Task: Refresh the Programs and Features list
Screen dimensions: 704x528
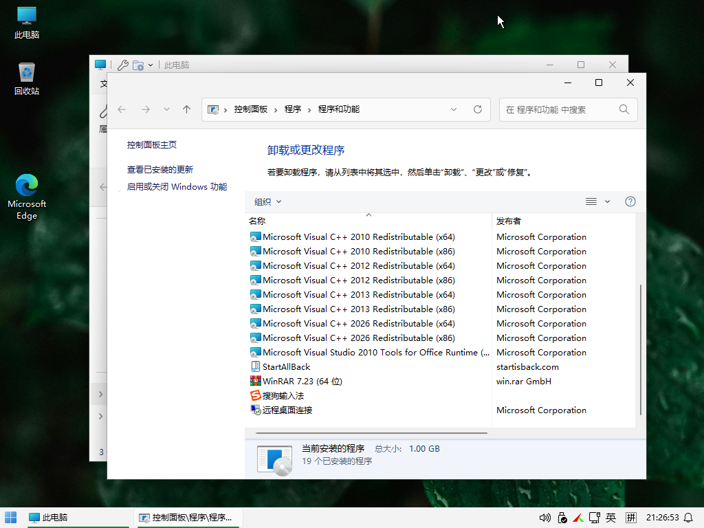Action: (478, 109)
